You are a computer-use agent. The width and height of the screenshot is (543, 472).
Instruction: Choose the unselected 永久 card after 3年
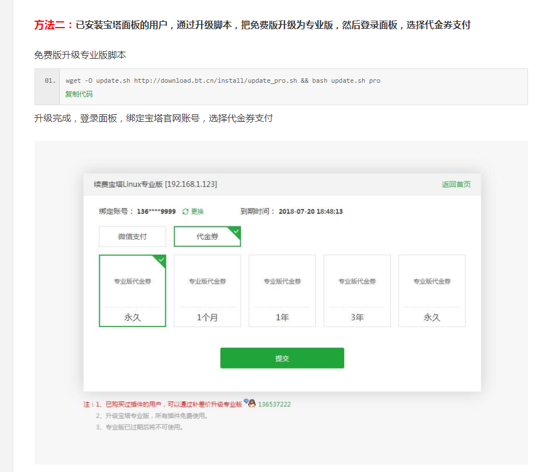coord(432,291)
